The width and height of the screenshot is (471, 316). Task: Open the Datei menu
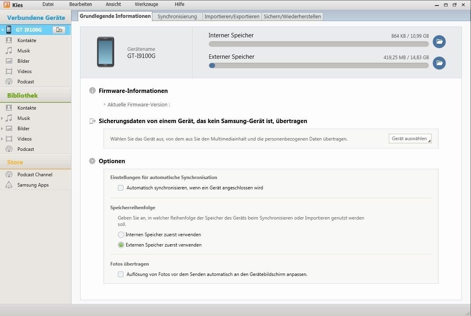[x=48, y=4]
